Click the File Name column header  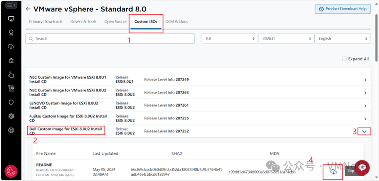tap(46, 153)
